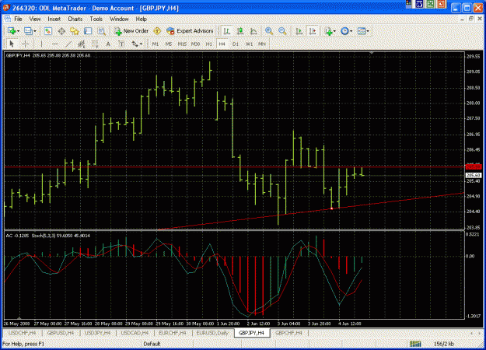This screenshot has width=486, height=350.
Task: Select the Vertical Line drawing tool
Action: coord(41,44)
